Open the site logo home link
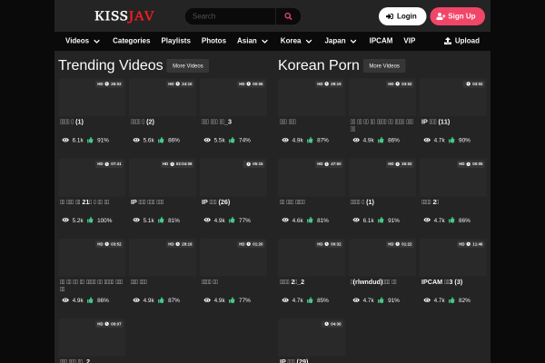Viewport: 545px width, 363px height. (x=124, y=16)
